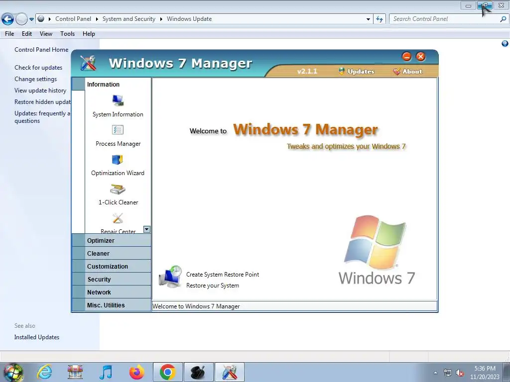Click the network tray icon
This screenshot has width=510, height=382.
click(x=448, y=373)
